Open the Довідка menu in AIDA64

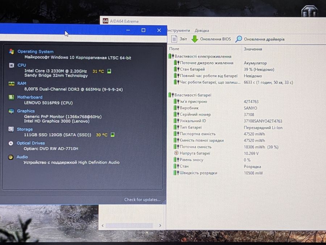(202, 30)
